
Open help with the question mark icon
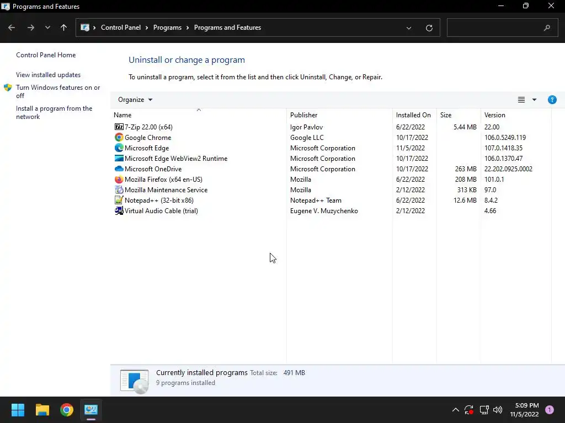[x=552, y=100]
